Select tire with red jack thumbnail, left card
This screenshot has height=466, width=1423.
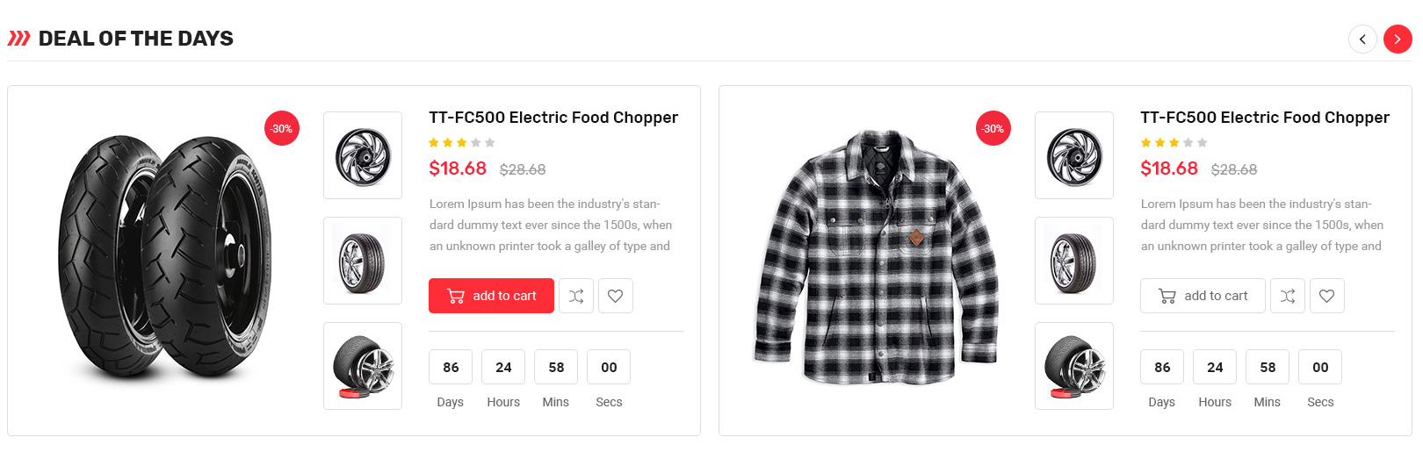point(363,366)
